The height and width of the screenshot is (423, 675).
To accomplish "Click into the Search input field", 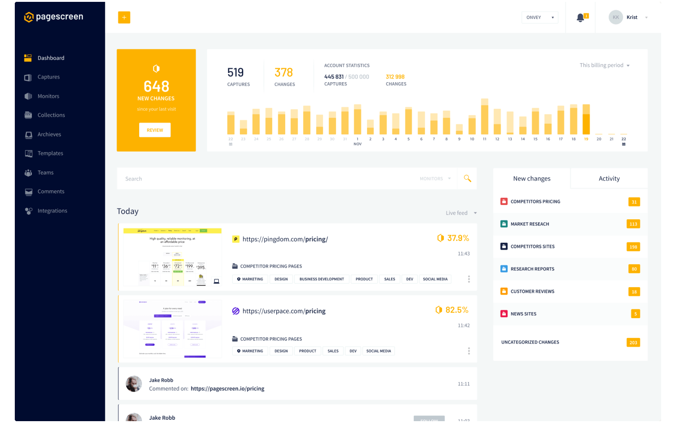I will click(268, 179).
